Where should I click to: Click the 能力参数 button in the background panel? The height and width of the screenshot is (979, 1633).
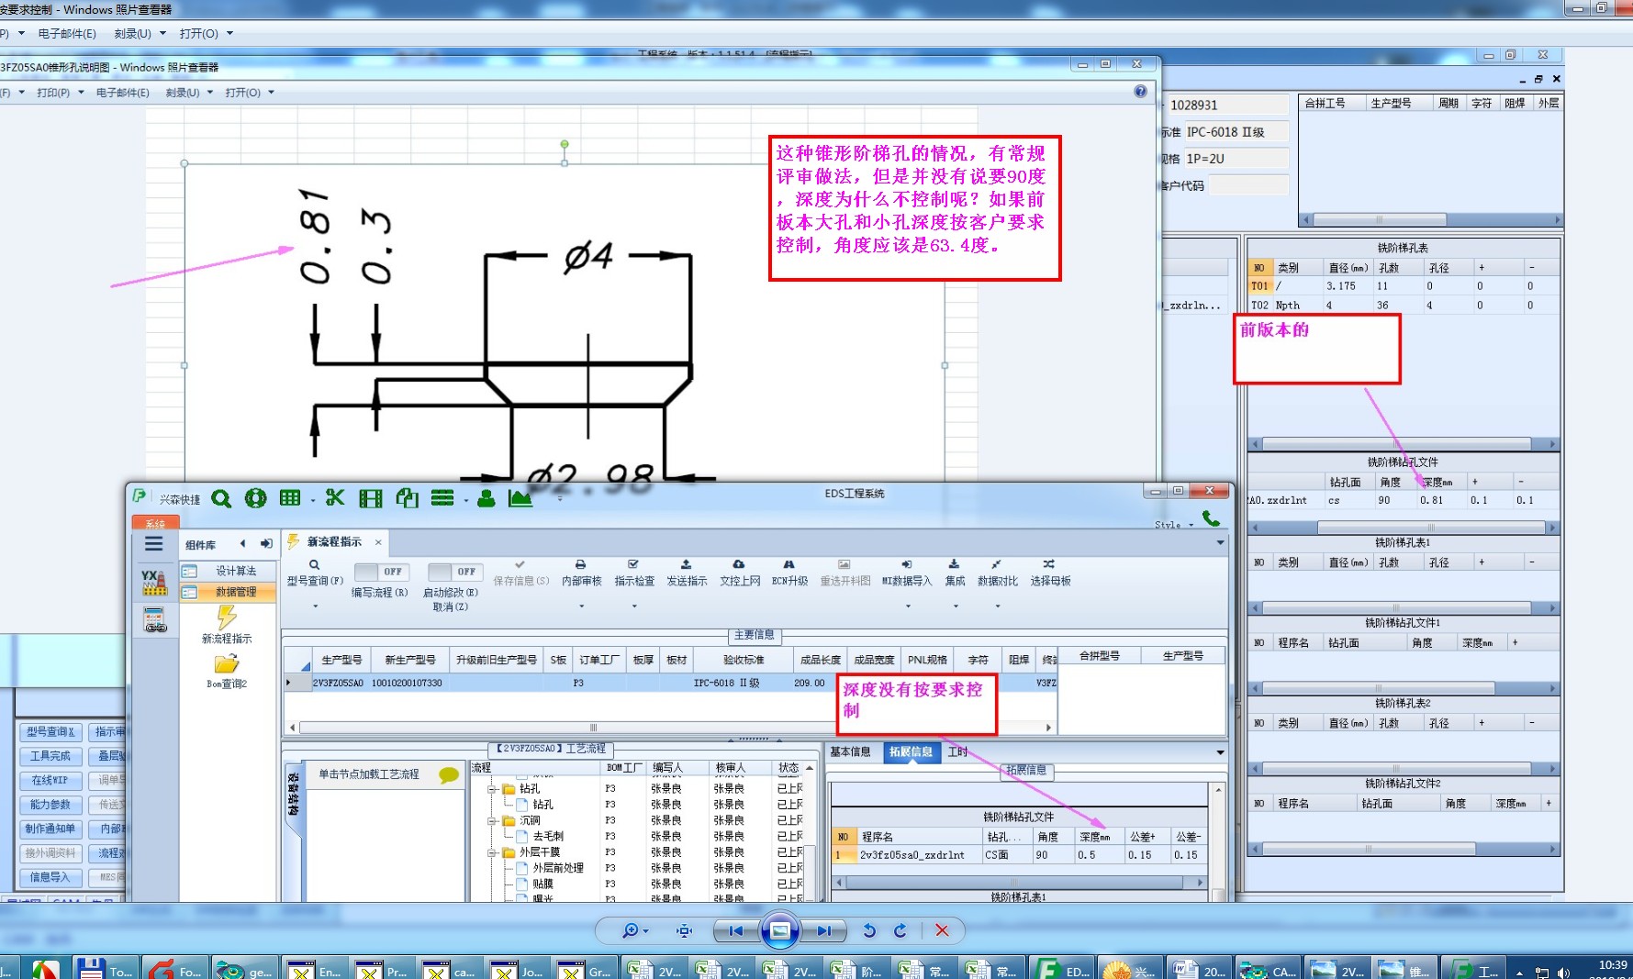click(50, 805)
